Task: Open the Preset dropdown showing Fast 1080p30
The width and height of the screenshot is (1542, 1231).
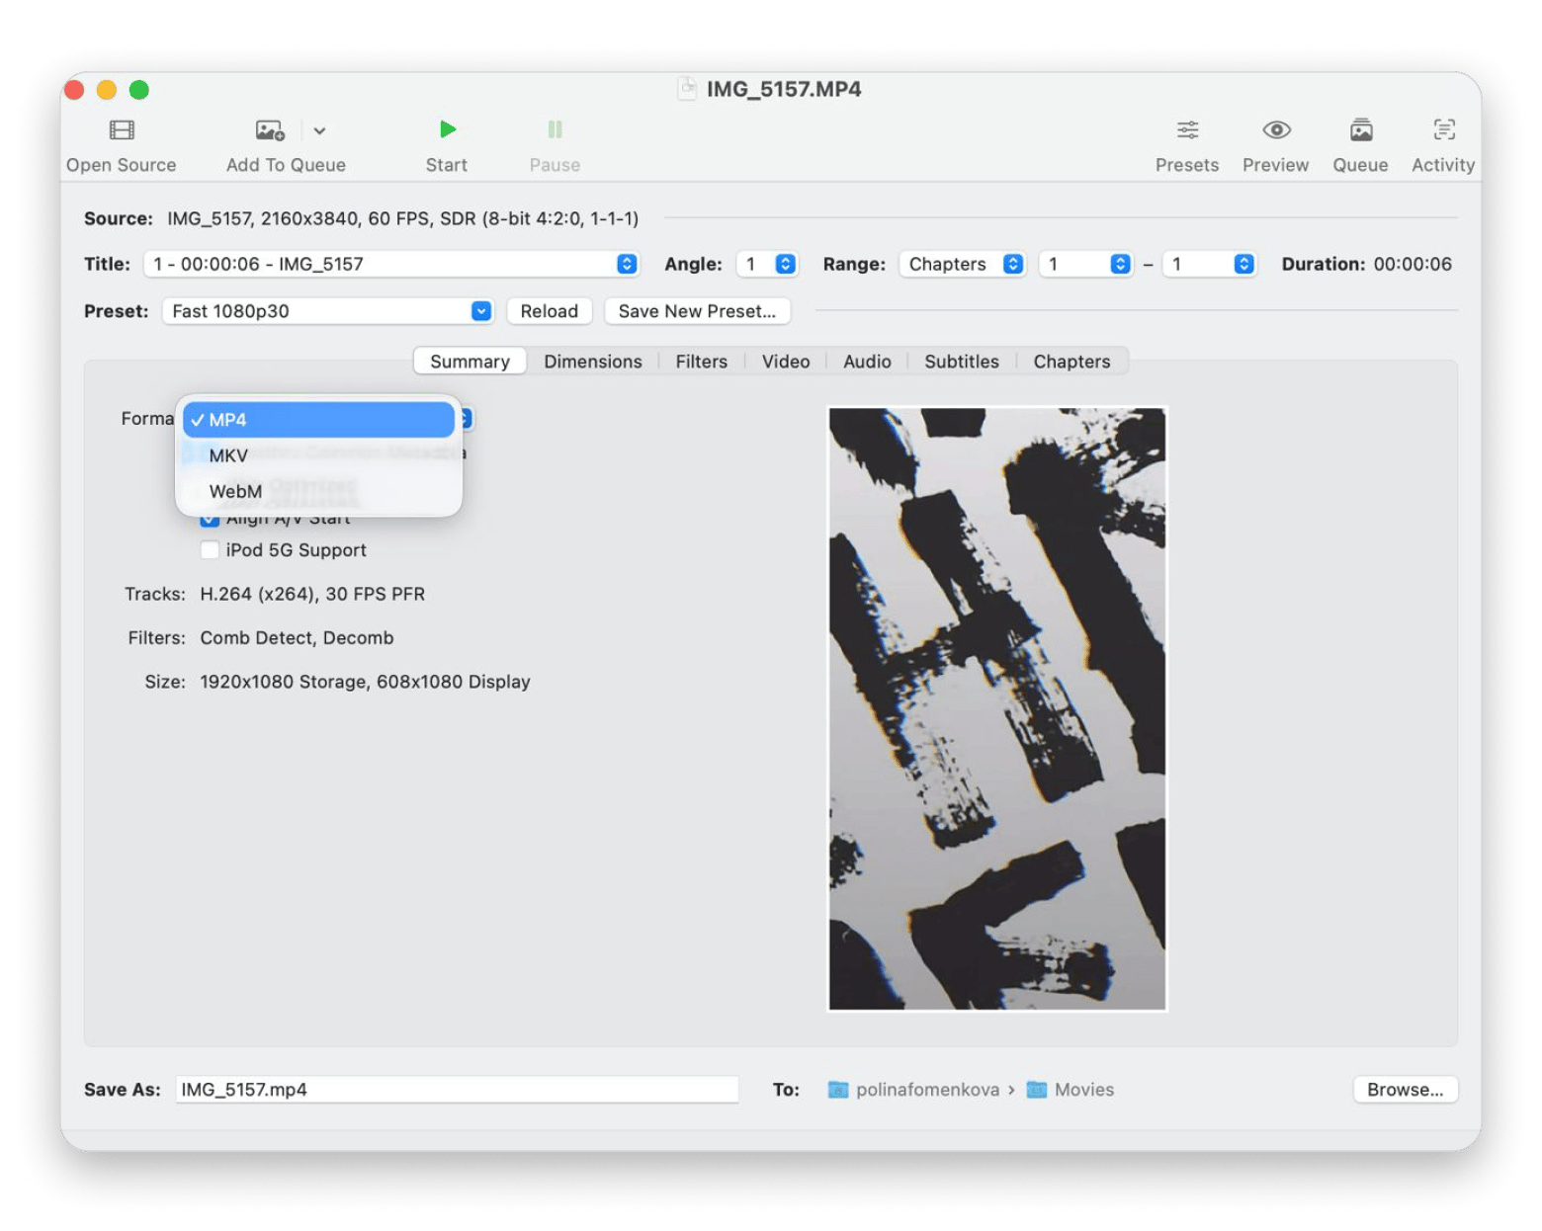Action: (326, 310)
